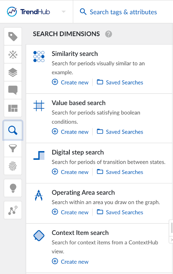This screenshot has width=173, height=274.
Task: Create new Similarity search
Action: pos(70,82)
